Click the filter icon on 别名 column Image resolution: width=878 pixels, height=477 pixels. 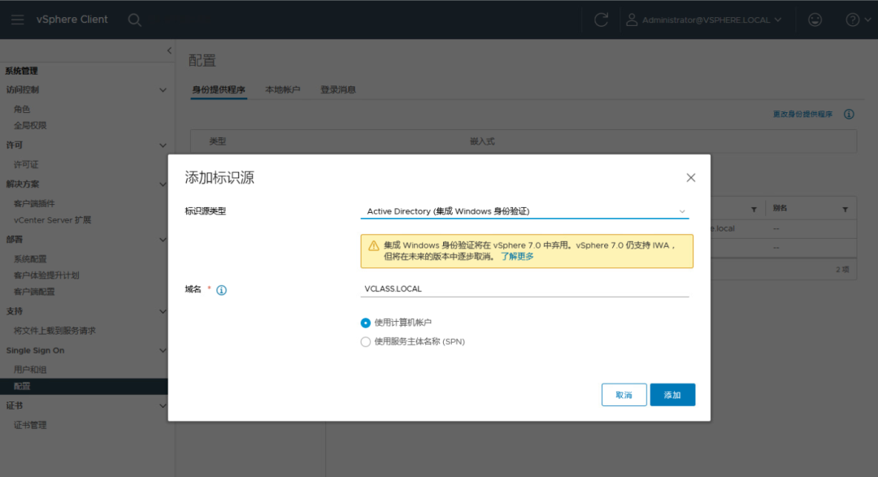(x=845, y=210)
